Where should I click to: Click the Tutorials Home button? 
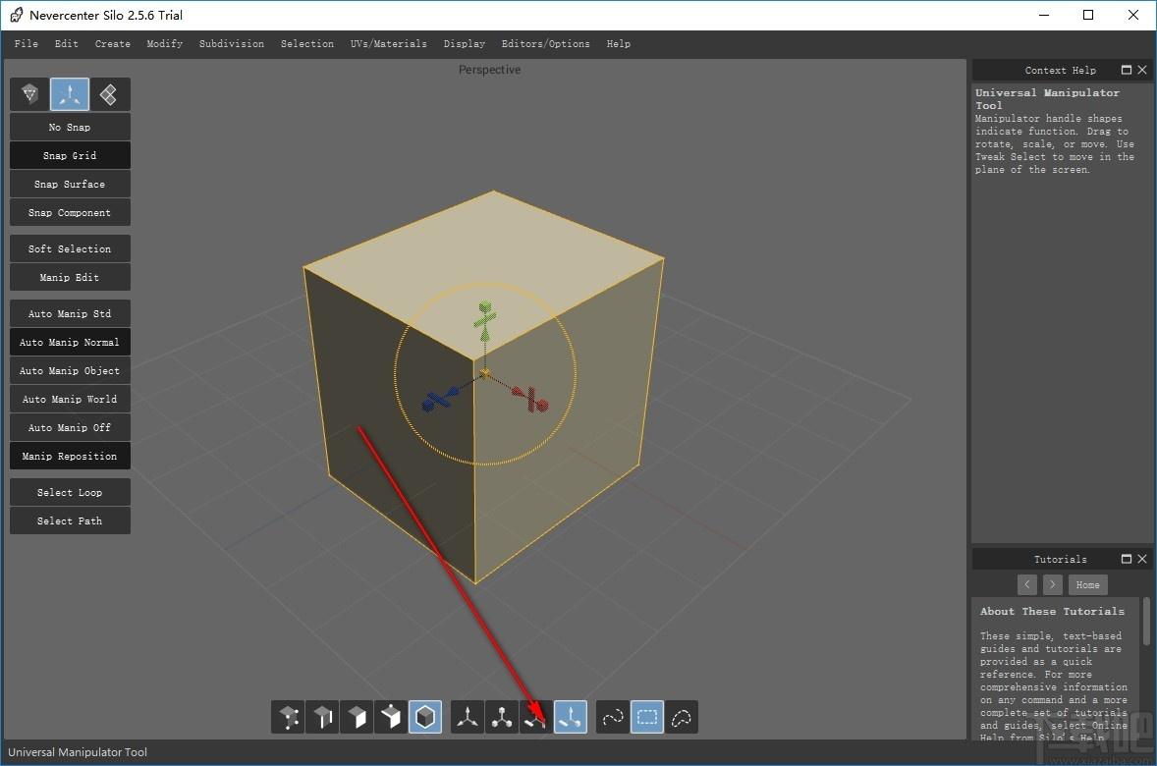click(1087, 584)
